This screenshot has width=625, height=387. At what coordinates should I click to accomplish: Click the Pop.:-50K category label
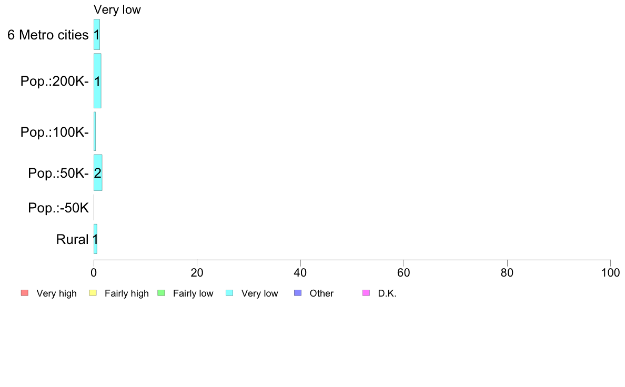(58, 208)
